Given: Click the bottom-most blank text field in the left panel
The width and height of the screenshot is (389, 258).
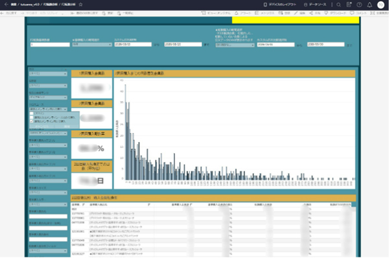Looking at the screenshot, I should click(x=48, y=239).
